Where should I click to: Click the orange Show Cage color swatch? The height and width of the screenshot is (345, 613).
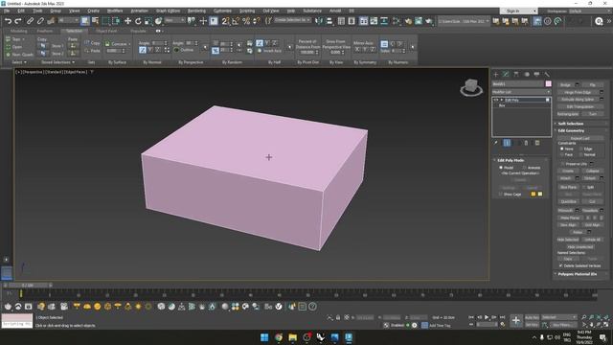pyautogui.click(x=533, y=194)
